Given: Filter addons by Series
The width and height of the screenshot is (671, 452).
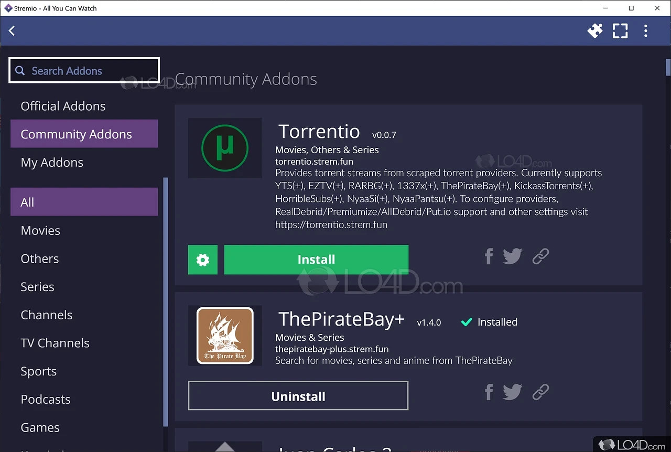Looking at the screenshot, I should click(x=84, y=287).
